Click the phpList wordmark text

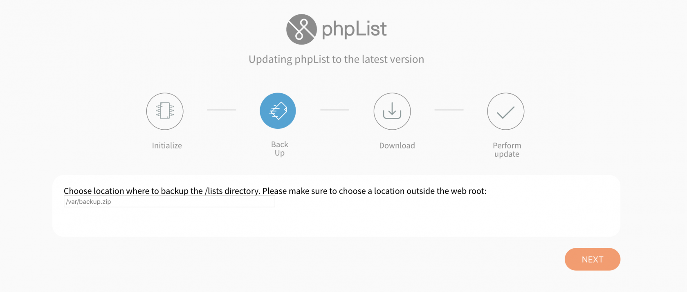354,29
